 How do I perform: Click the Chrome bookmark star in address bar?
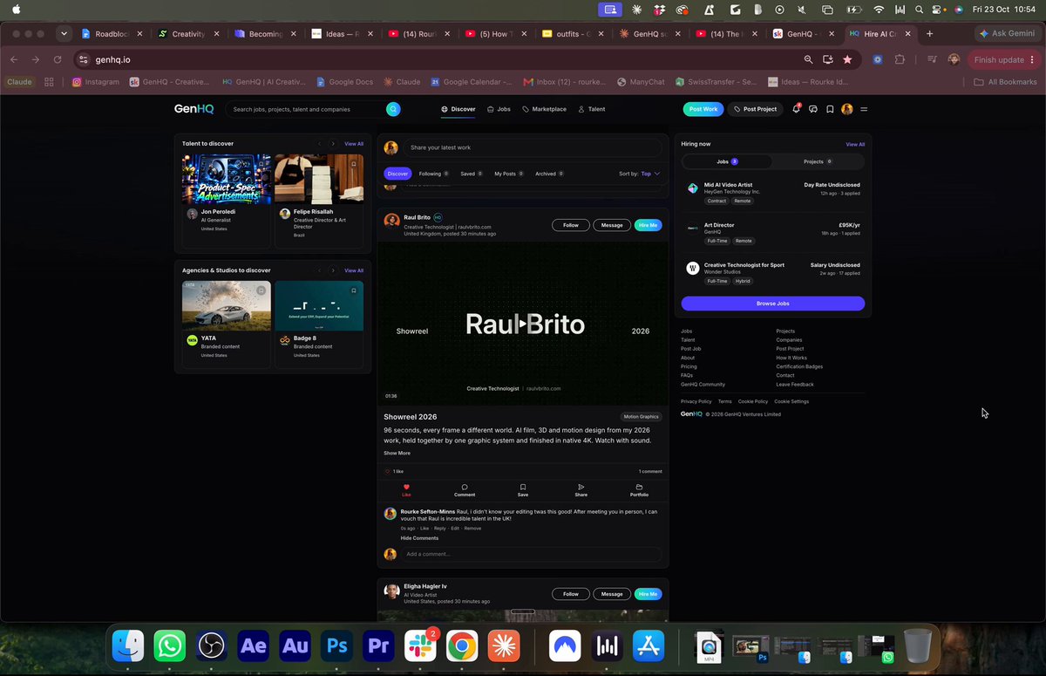pos(847,59)
